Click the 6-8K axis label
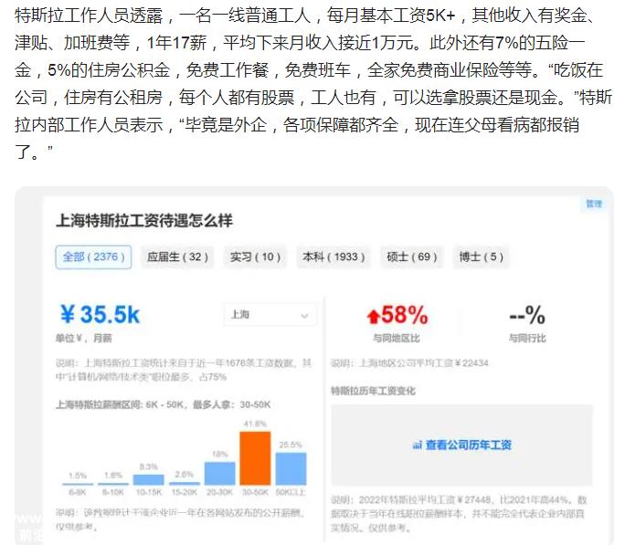Image resolution: width=625 pixels, height=545 pixels. [78, 492]
